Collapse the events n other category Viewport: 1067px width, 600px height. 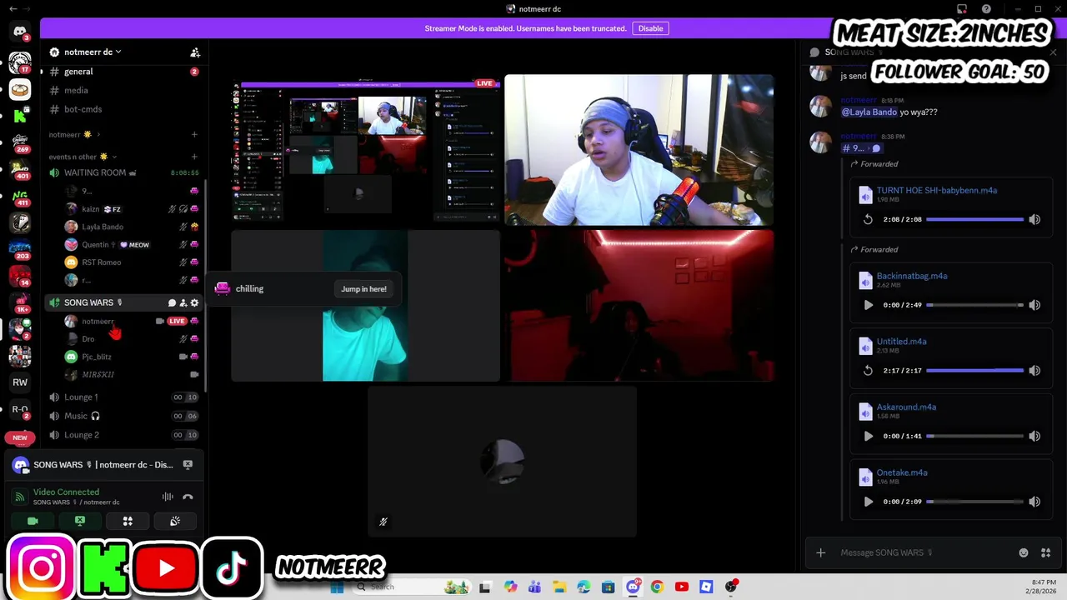click(83, 157)
